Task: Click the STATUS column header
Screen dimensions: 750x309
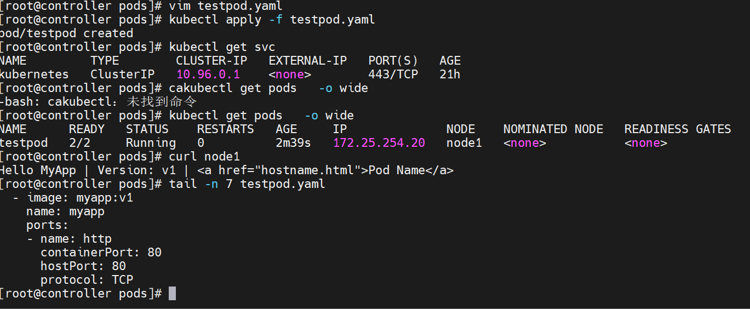Action: tap(147, 129)
